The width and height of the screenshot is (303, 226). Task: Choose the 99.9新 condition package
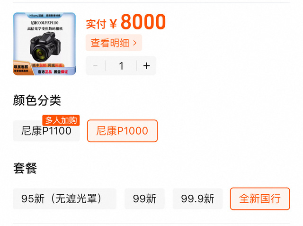click(198, 199)
